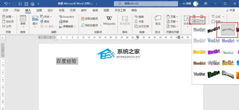Select the light gray italic WordArt in the second row
This screenshot has width=239, height=110.
click(199, 41)
